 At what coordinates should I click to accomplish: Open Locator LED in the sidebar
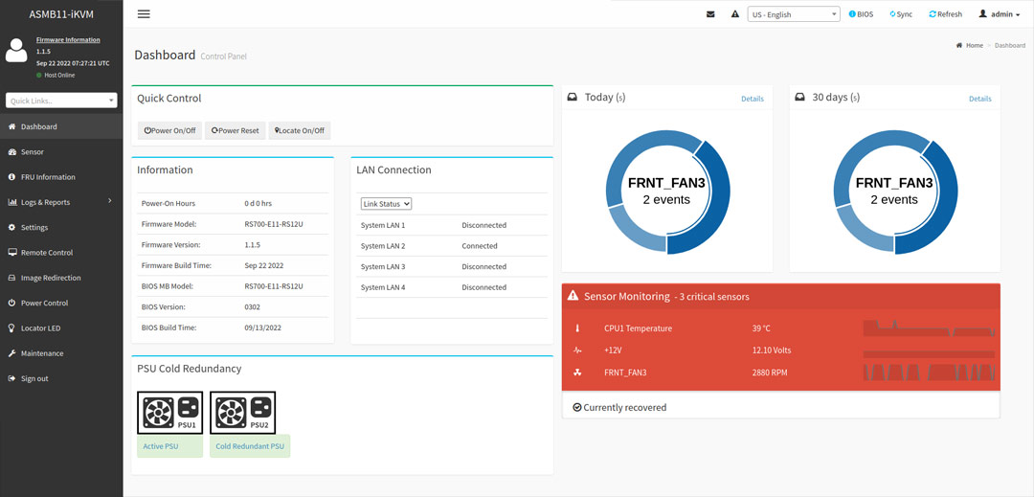(61, 328)
